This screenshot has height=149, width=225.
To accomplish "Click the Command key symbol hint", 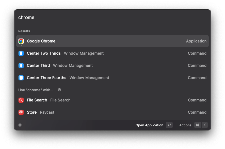I will [x=198, y=125].
